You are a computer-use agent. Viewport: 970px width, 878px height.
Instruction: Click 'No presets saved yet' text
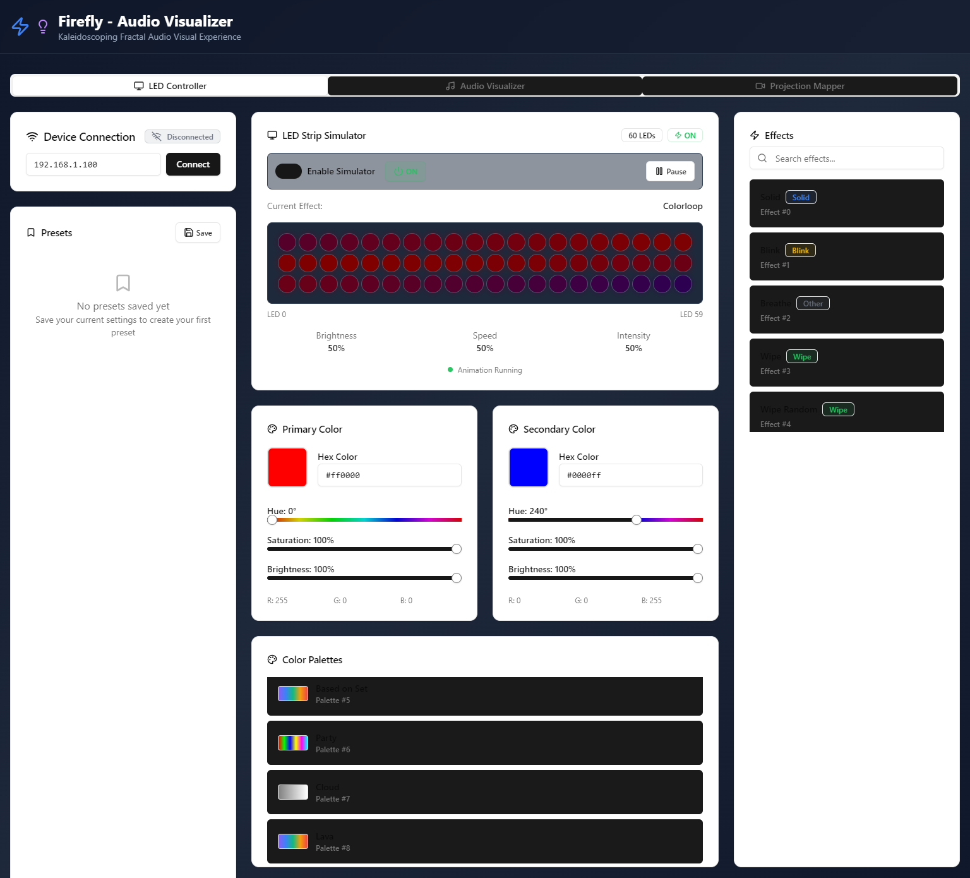pyautogui.click(x=123, y=306)
